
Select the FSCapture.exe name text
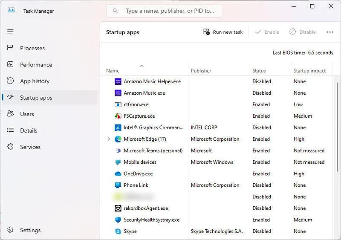pyautogui.click(x=139, y=116)
